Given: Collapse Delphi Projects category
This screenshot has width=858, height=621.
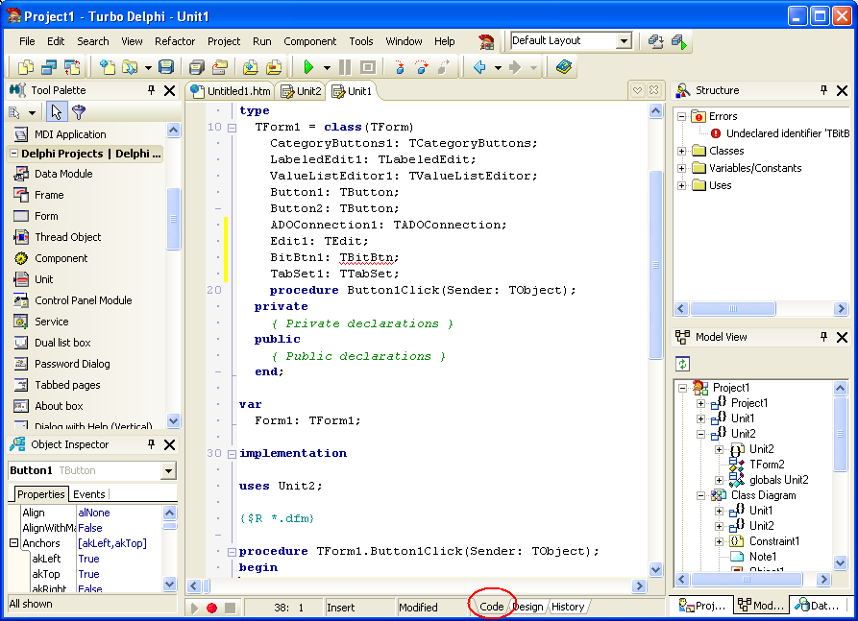Looking at the screenshot, I should (14, 154).
